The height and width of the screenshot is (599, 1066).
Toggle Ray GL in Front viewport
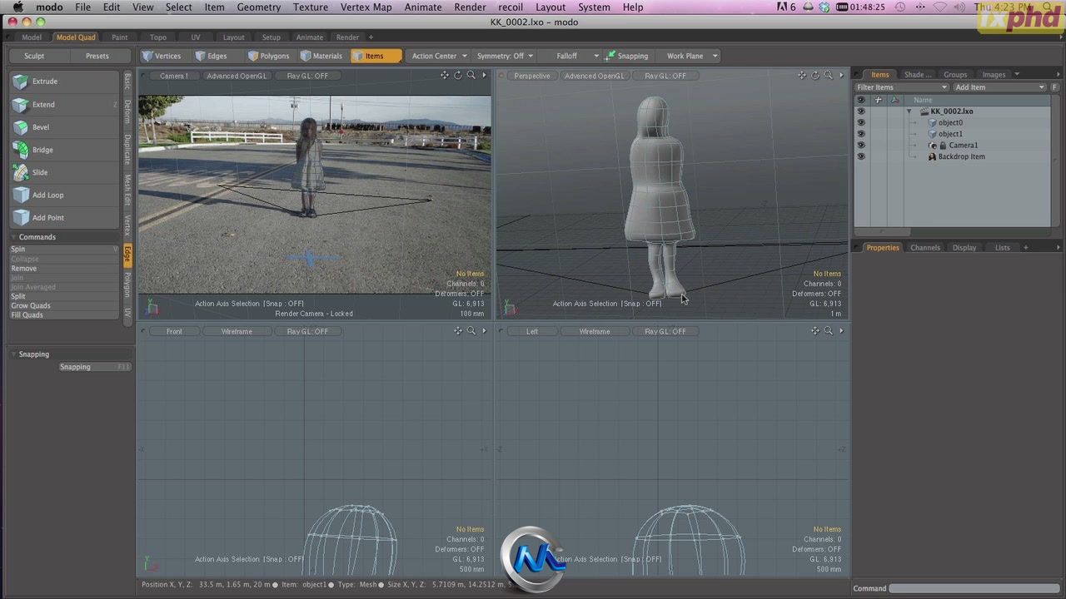pyautogui.click(x=307, y=331)
